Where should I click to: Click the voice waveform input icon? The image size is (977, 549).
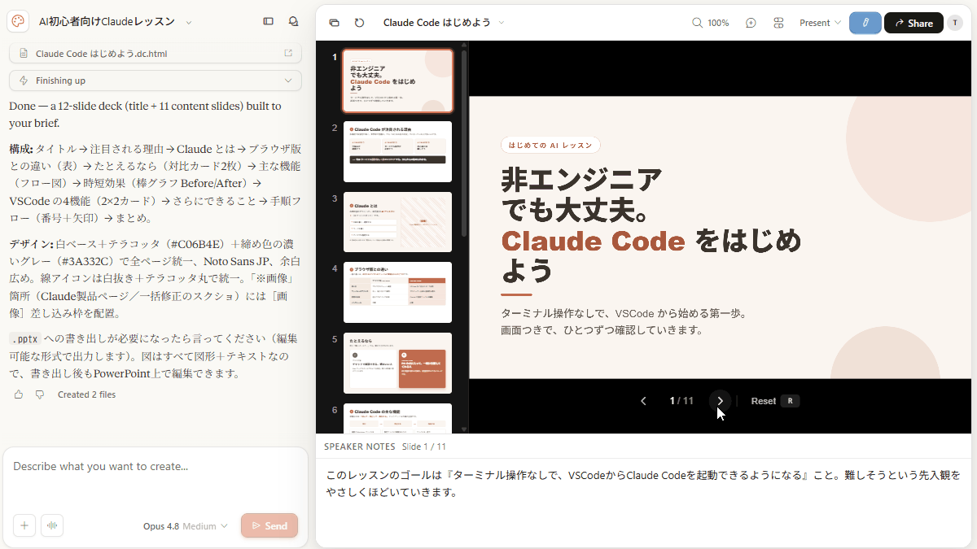pos(52,525)
